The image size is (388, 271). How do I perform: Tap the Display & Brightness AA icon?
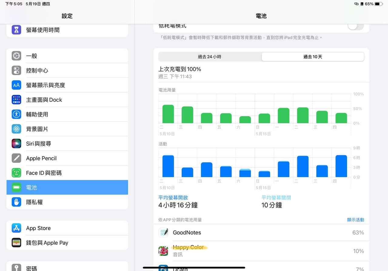pyautogui.click(x=16, y=85)
